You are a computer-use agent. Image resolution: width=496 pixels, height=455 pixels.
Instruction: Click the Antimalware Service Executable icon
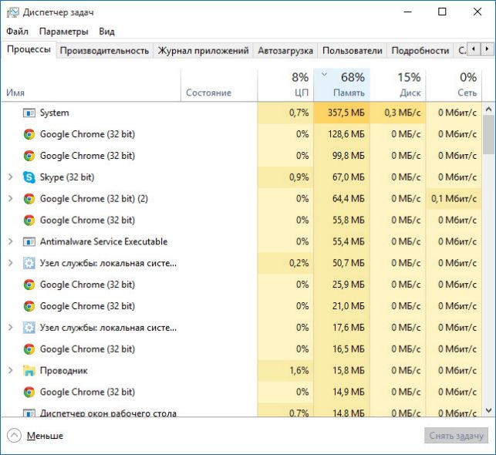[29, 242]
